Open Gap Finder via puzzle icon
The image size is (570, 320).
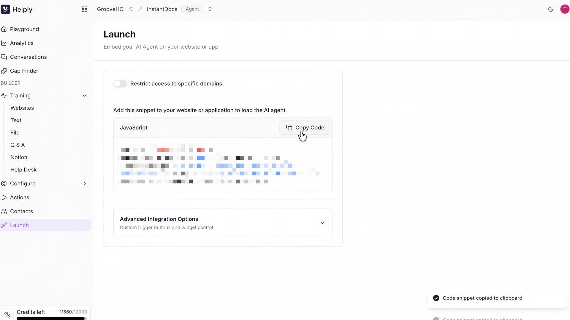(4, 71)
